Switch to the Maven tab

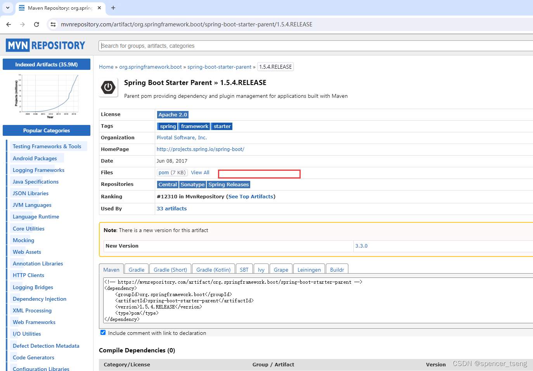coord(111,270)
